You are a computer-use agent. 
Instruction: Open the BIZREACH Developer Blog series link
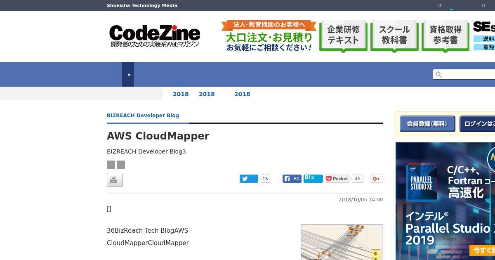143,116
